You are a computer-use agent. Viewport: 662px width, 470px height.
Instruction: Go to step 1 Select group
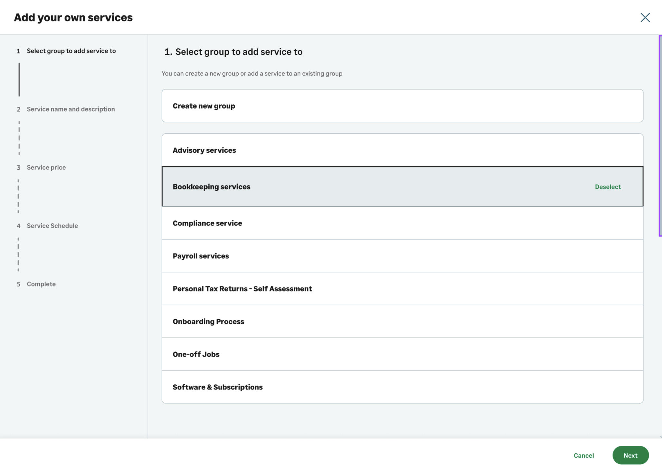point(71,51)
